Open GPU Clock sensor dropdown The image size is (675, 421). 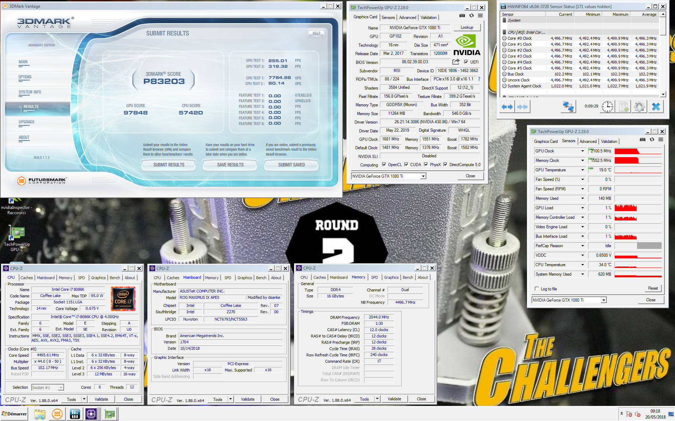tap(582, 151)
